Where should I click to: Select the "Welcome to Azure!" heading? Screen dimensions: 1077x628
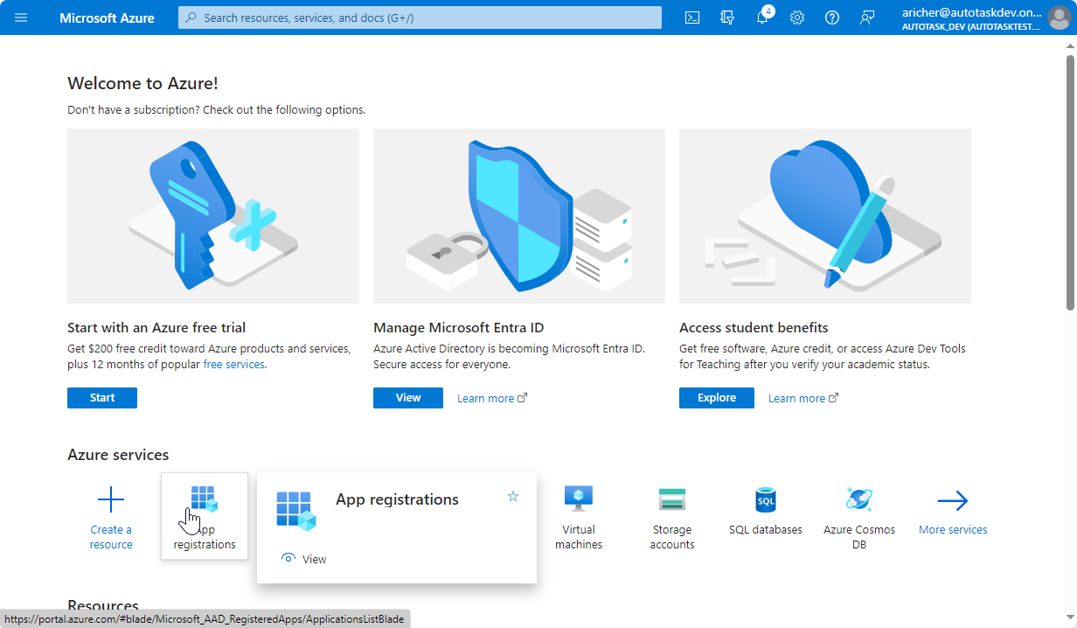[x=142, y=83]
